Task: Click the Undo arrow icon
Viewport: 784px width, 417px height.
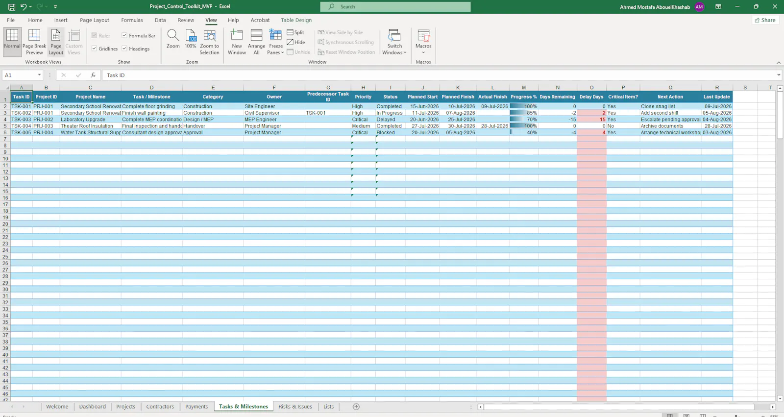Action: tap(23, 7)
